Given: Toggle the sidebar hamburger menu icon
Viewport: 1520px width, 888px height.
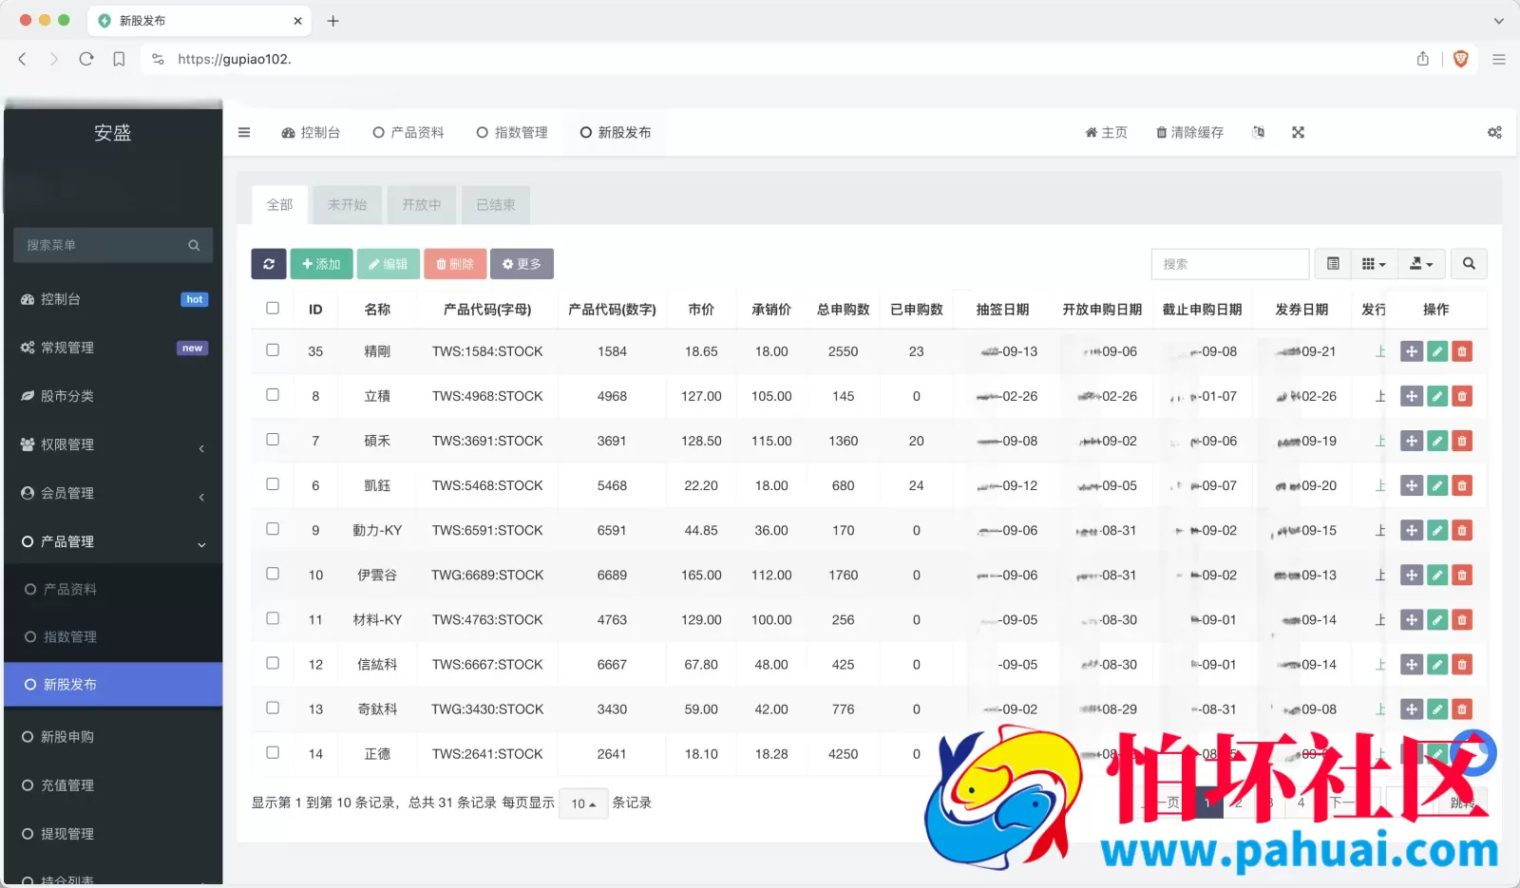Looking at the screenshot, I should click(244, 133).
